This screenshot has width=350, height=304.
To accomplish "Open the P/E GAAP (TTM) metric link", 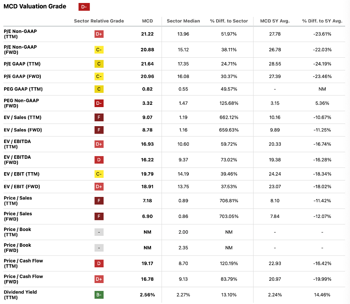I will tap(22, 64).
